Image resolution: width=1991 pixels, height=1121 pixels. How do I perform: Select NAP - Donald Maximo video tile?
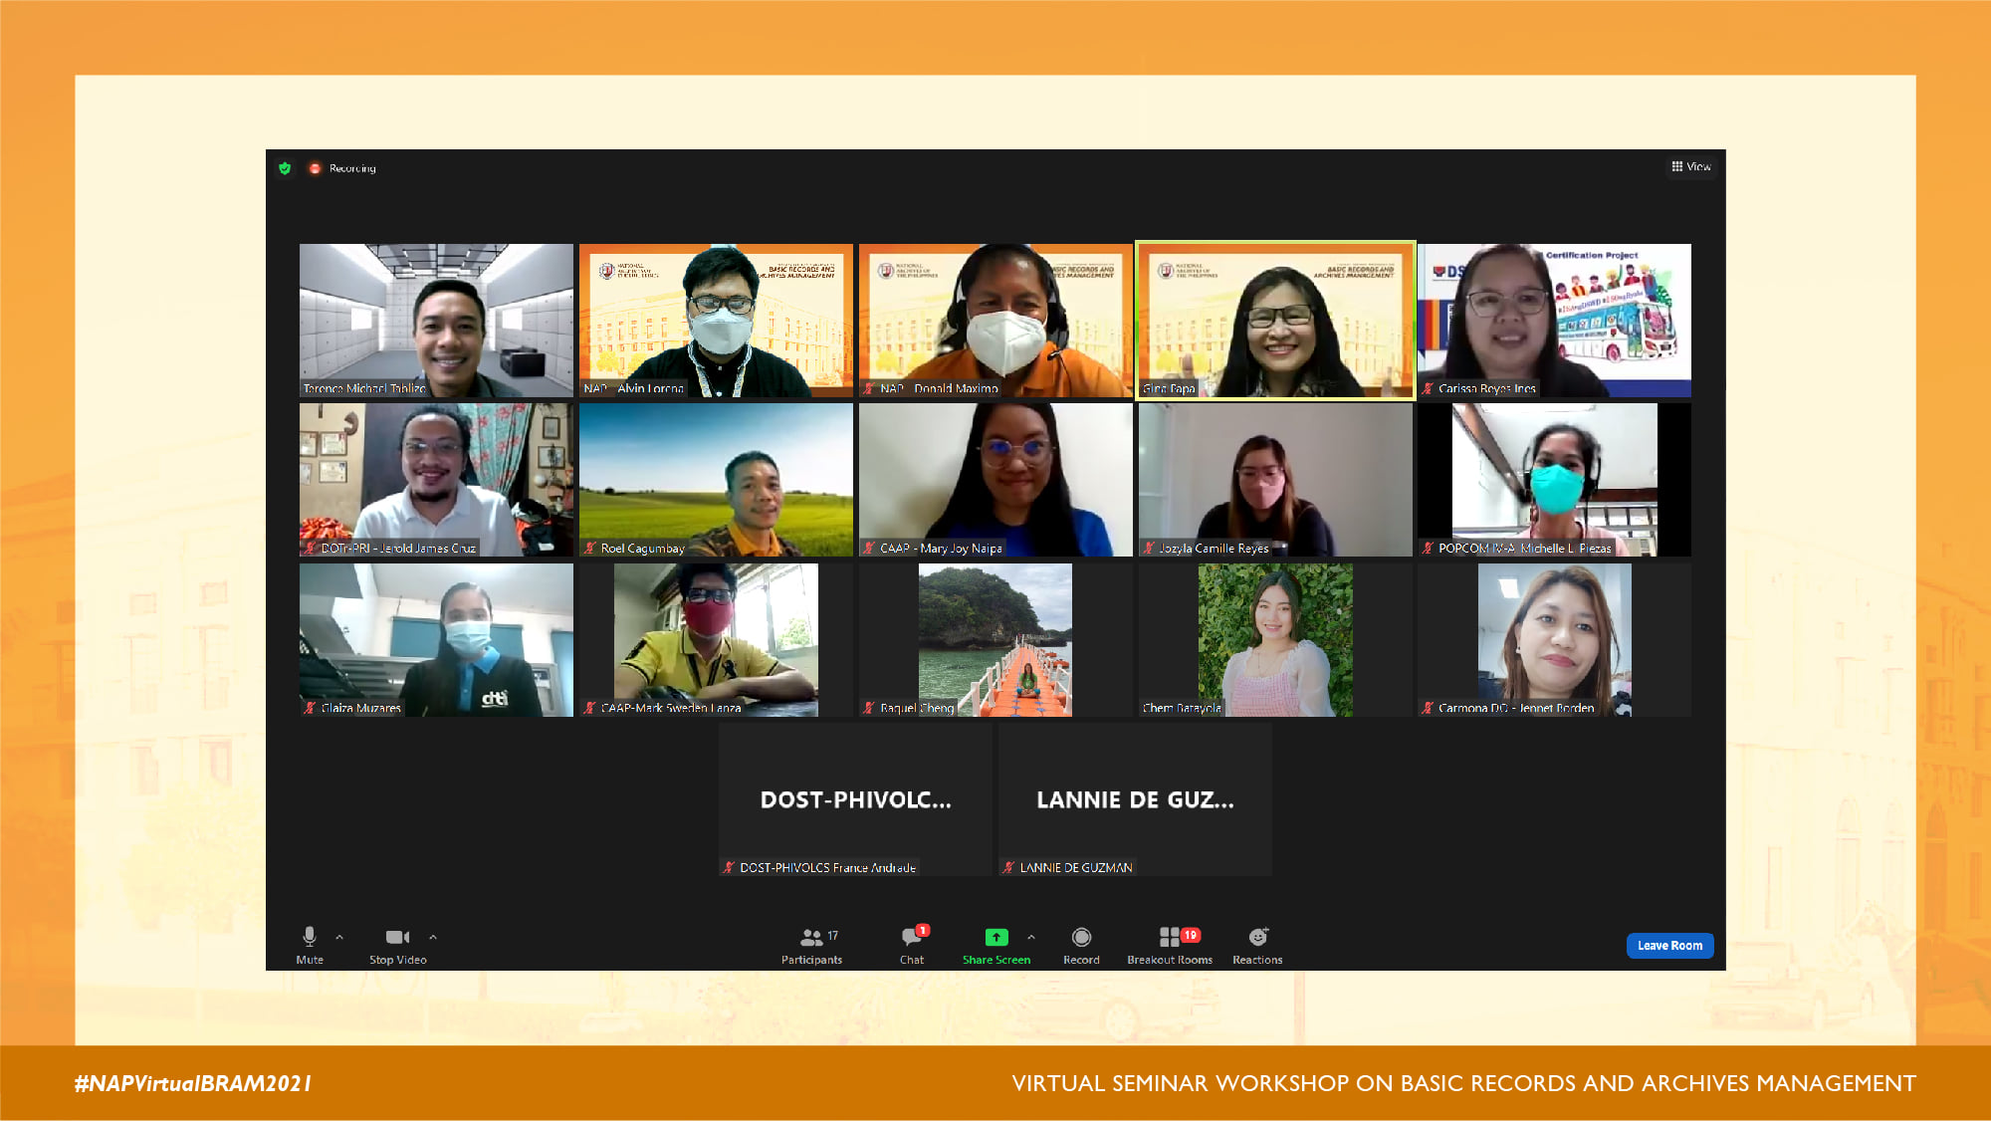click(995, 321)
